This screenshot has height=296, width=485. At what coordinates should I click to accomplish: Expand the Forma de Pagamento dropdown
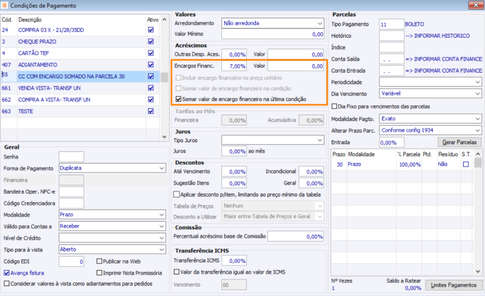161,168
